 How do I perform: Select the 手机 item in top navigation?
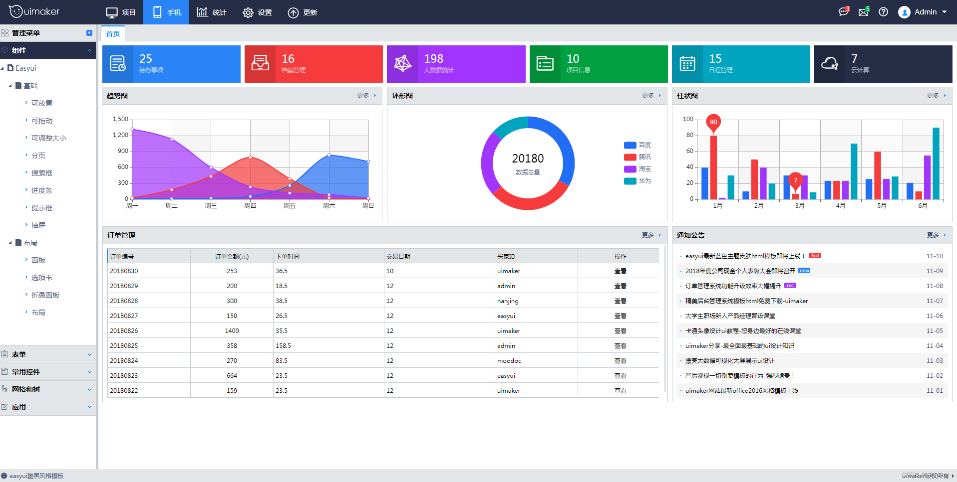pyautogui.click(x=166, y=12)
